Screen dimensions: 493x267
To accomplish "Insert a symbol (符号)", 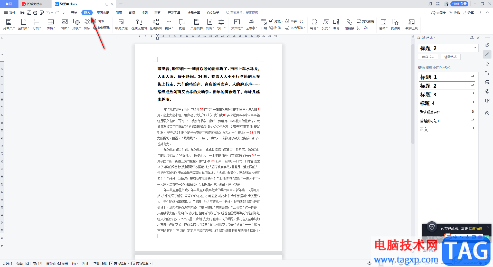I will (314, 24).
